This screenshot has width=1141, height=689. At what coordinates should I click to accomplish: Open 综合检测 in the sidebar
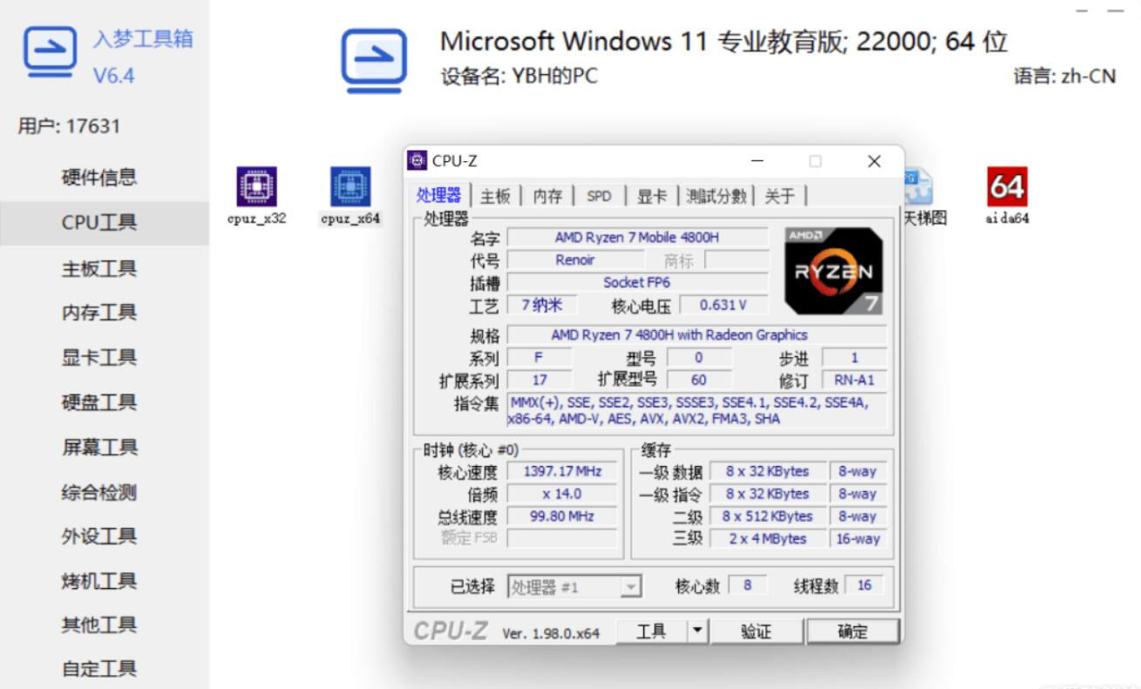pyautogui.click(x=99, y=492)
